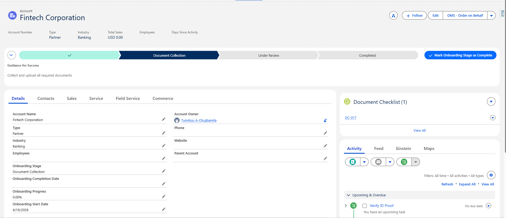Open the Email button dropdown arrow
This screenshot has width=506, height=218.
coord(390,162)
